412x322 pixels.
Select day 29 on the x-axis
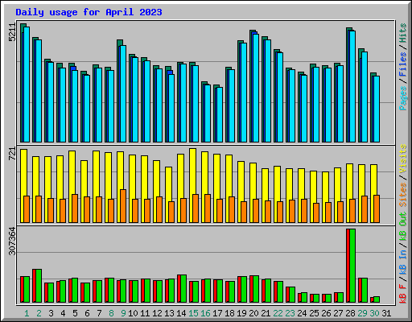tap(362, 313)
